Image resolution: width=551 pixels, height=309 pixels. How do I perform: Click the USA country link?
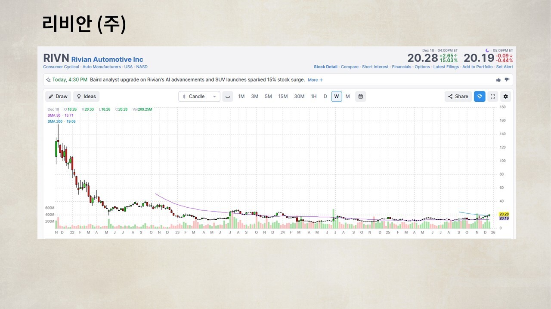[x=129, y=67]
